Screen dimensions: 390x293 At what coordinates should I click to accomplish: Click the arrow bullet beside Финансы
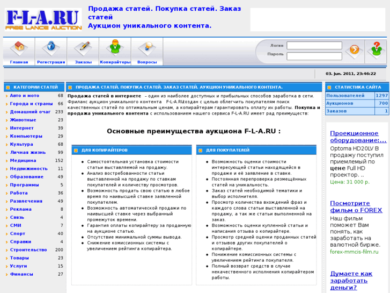7,274
